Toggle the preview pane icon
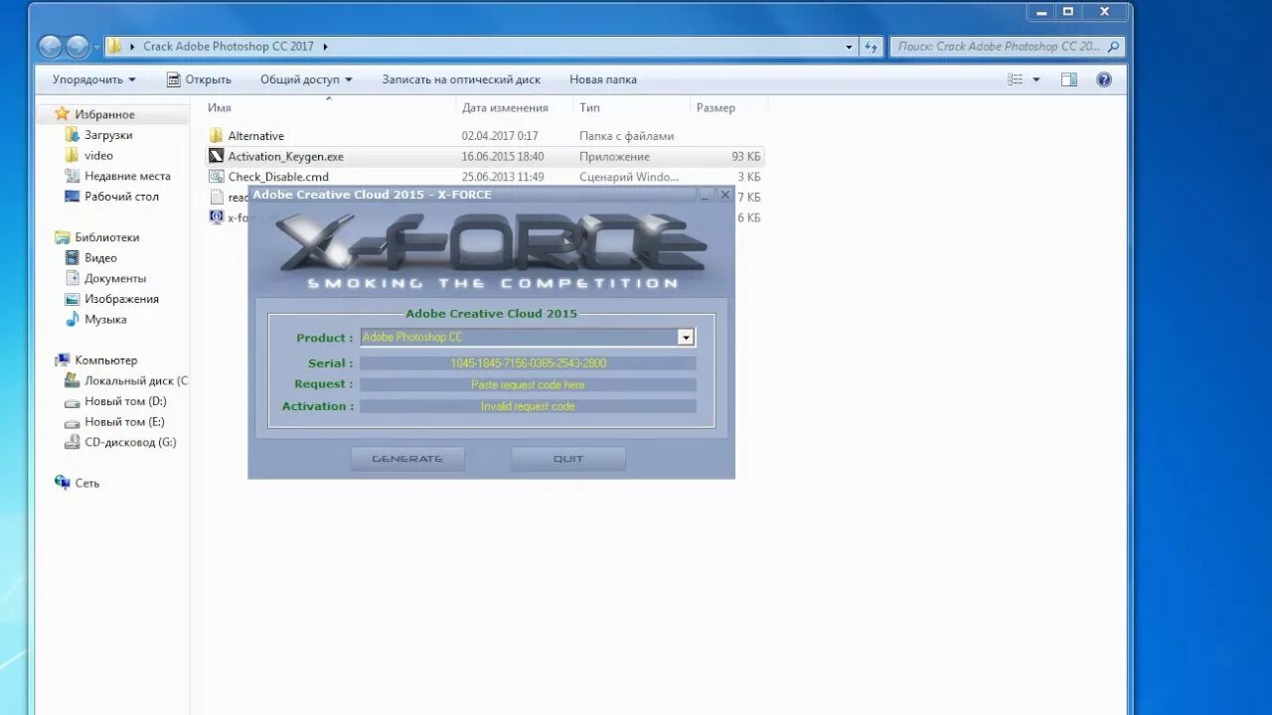Image resolution: width=1272 pixels, height=715 pixels. click(1069, 79)
